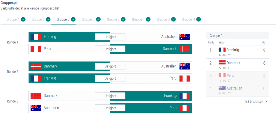Viewport: 276px width, 113px height.
Task: Select Gruppe G tab
Action: click(x=163, y=19)
